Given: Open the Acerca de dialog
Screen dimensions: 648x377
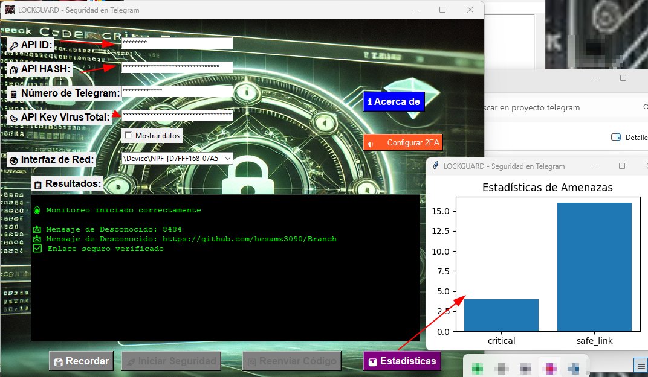Looking at the screenshot, I should coord(394,101).
